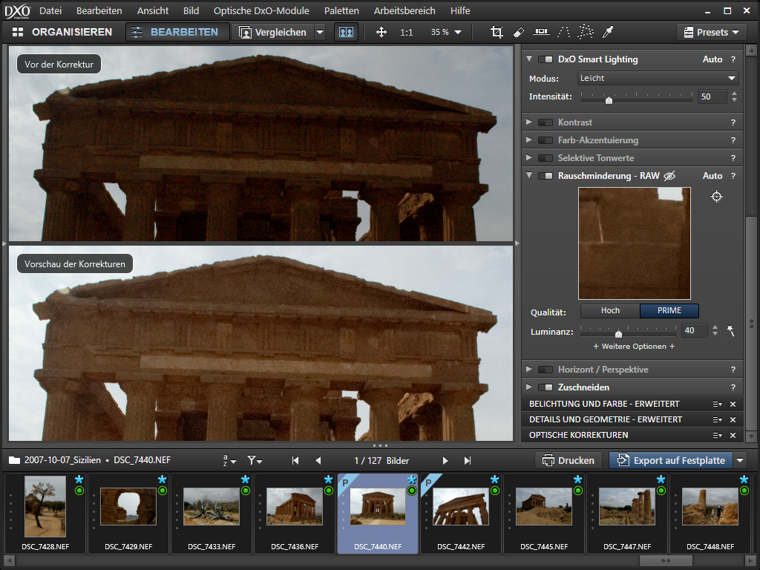Open the Modus dropdown showing Leicht
760x570 pixels.
pyautogui.click(x=658, y=78)
